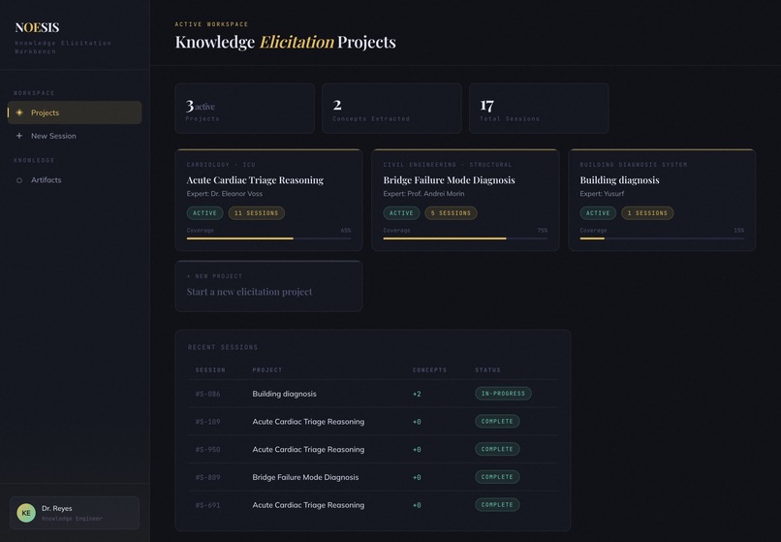Click the +2 concepts value
The height and width of the screenshot is (542, 781).
[417, 394]
